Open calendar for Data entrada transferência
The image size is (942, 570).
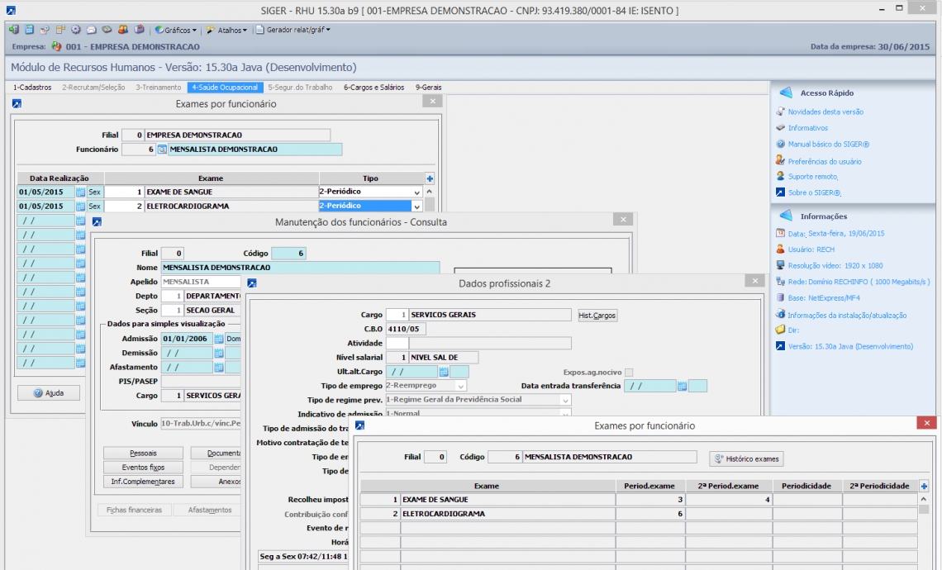[682, 387]
